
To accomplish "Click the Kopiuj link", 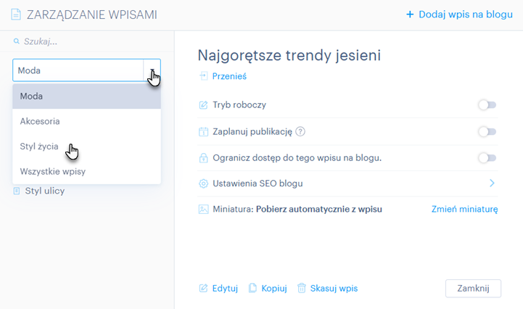I will (274, 288).
